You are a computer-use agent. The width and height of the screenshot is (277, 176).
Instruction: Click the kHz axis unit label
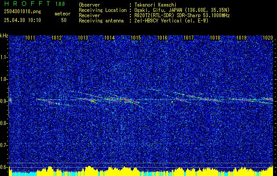pyautogui.click(x=4, y=36)
